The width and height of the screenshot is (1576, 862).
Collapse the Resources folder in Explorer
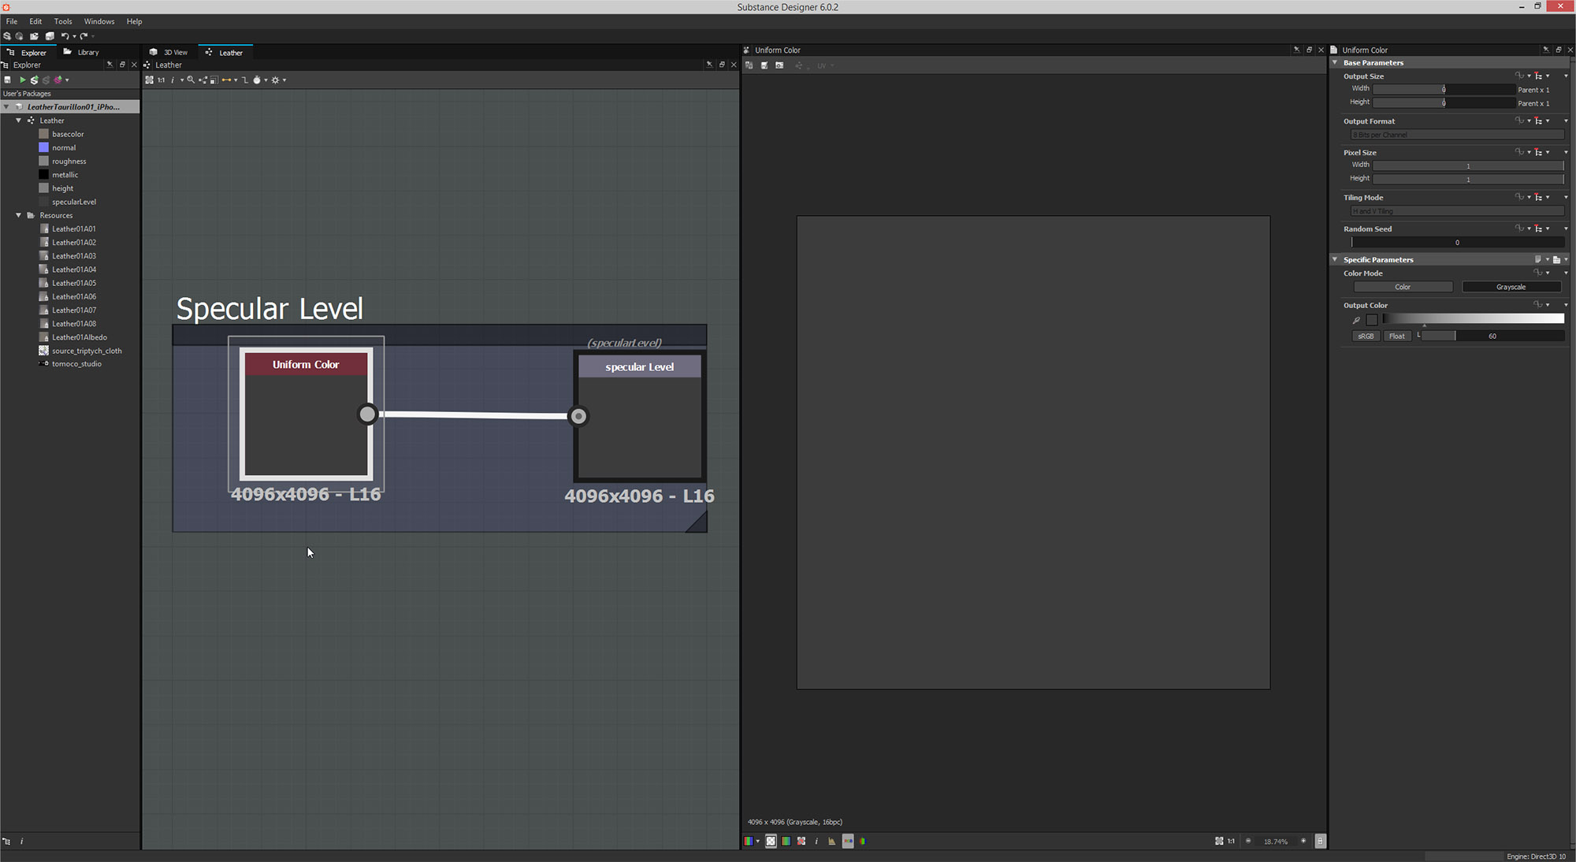click(x=19, y=215)
